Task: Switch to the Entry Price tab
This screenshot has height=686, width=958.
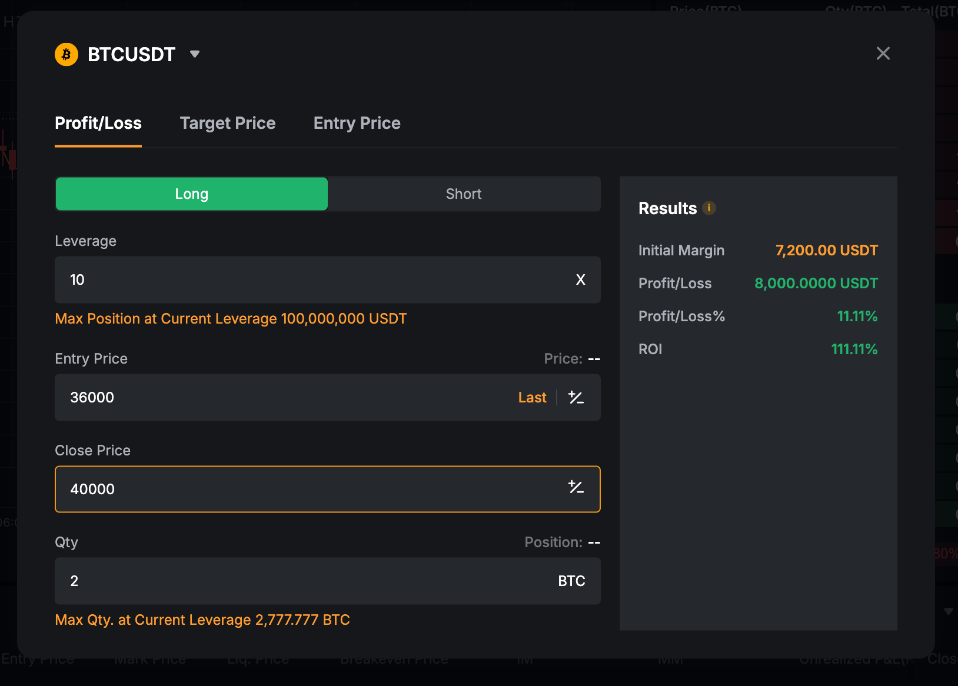Action: (x=357, y=123)
